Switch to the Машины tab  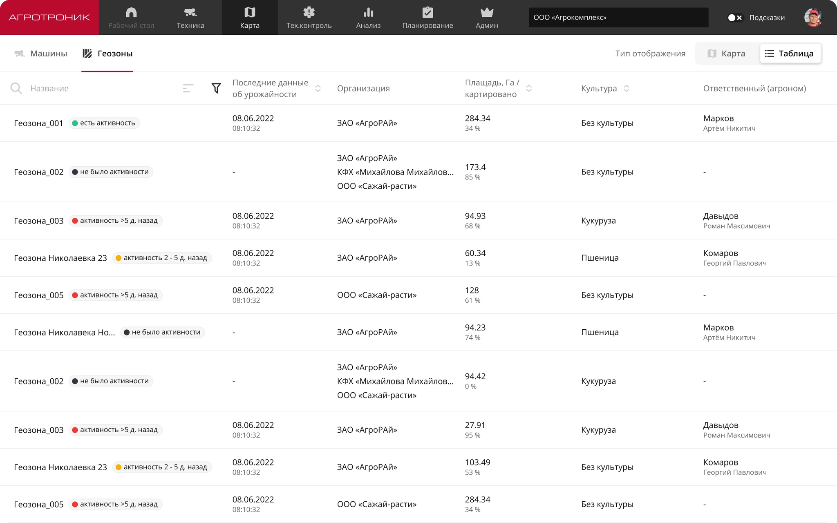pos(40,54)
